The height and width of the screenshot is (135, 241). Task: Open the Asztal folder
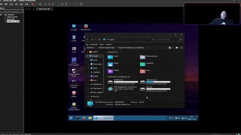tap(113, 57)
